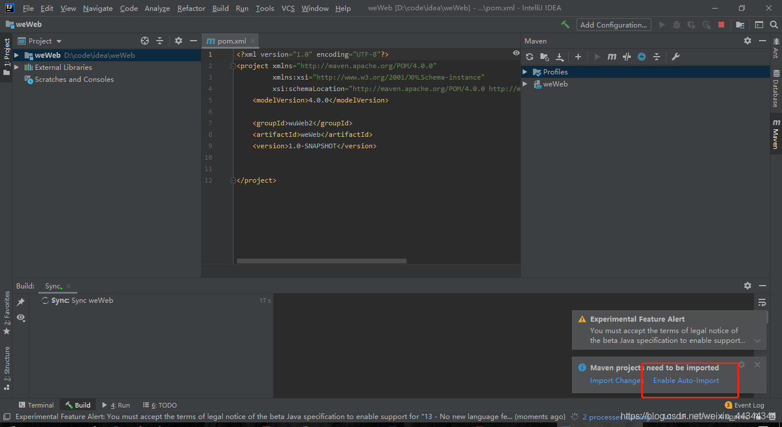This screenshot has width=782, height=427.
Task: Open the Event Log
Action: click(744, 405)
